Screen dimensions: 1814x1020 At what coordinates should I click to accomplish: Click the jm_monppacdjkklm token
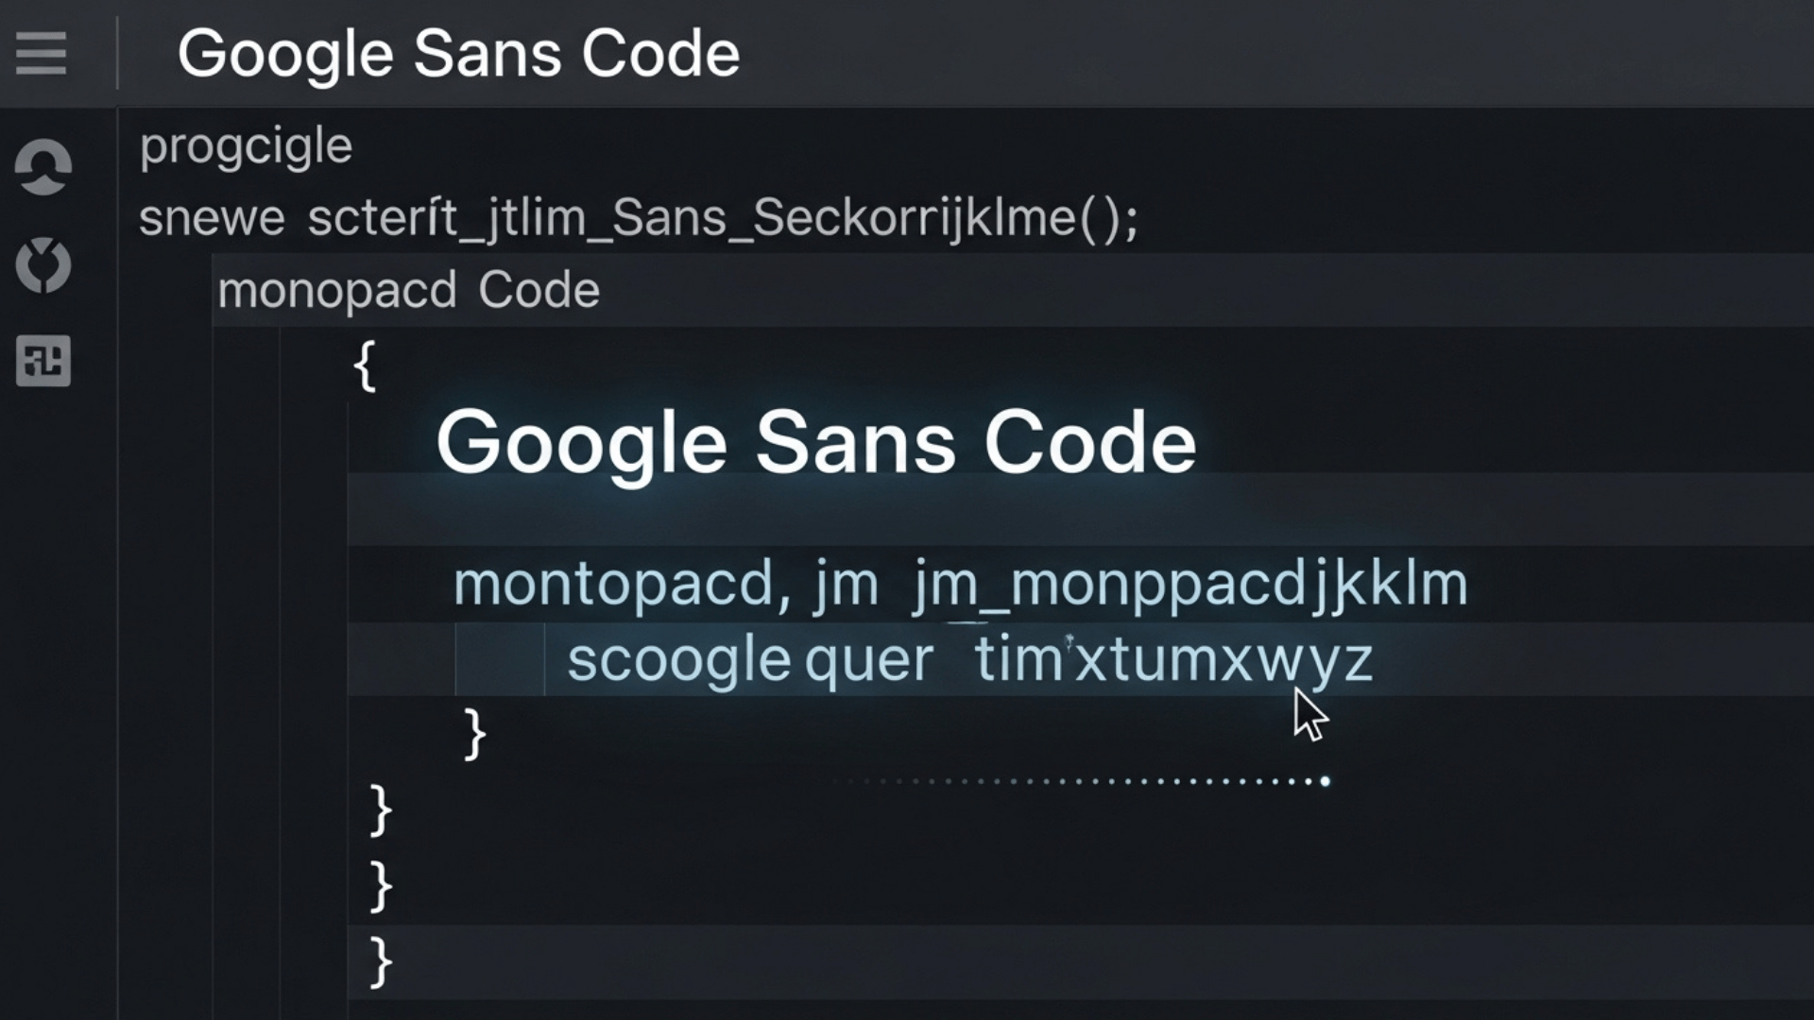[x=1189, y=584]
